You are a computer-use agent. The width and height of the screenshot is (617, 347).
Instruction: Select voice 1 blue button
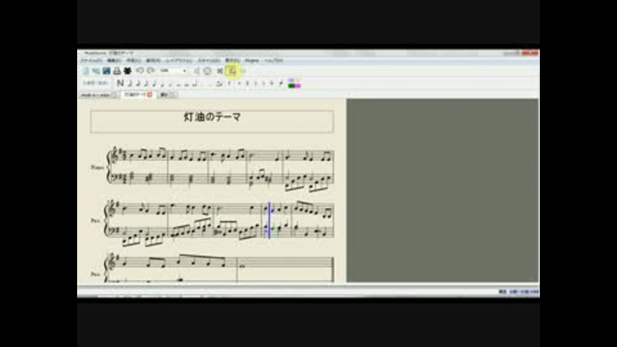click(x=291, y=80)
